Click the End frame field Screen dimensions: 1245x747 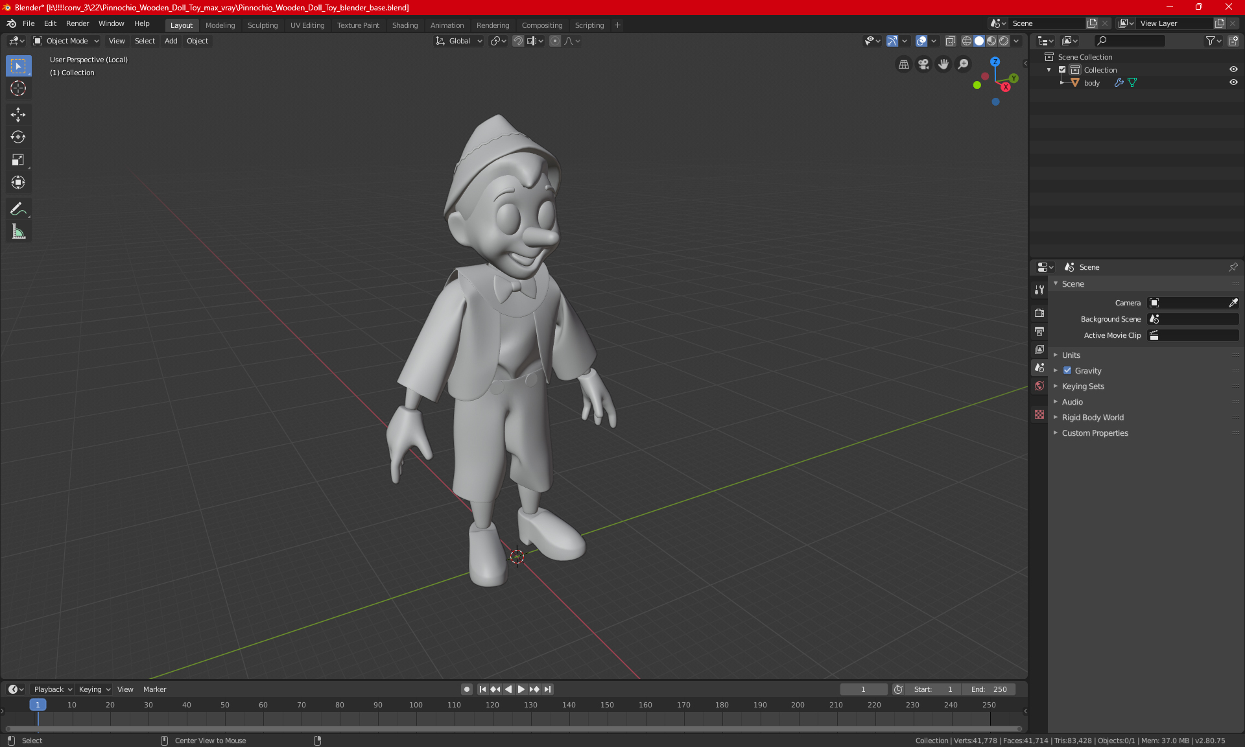(x=988, y=689)
